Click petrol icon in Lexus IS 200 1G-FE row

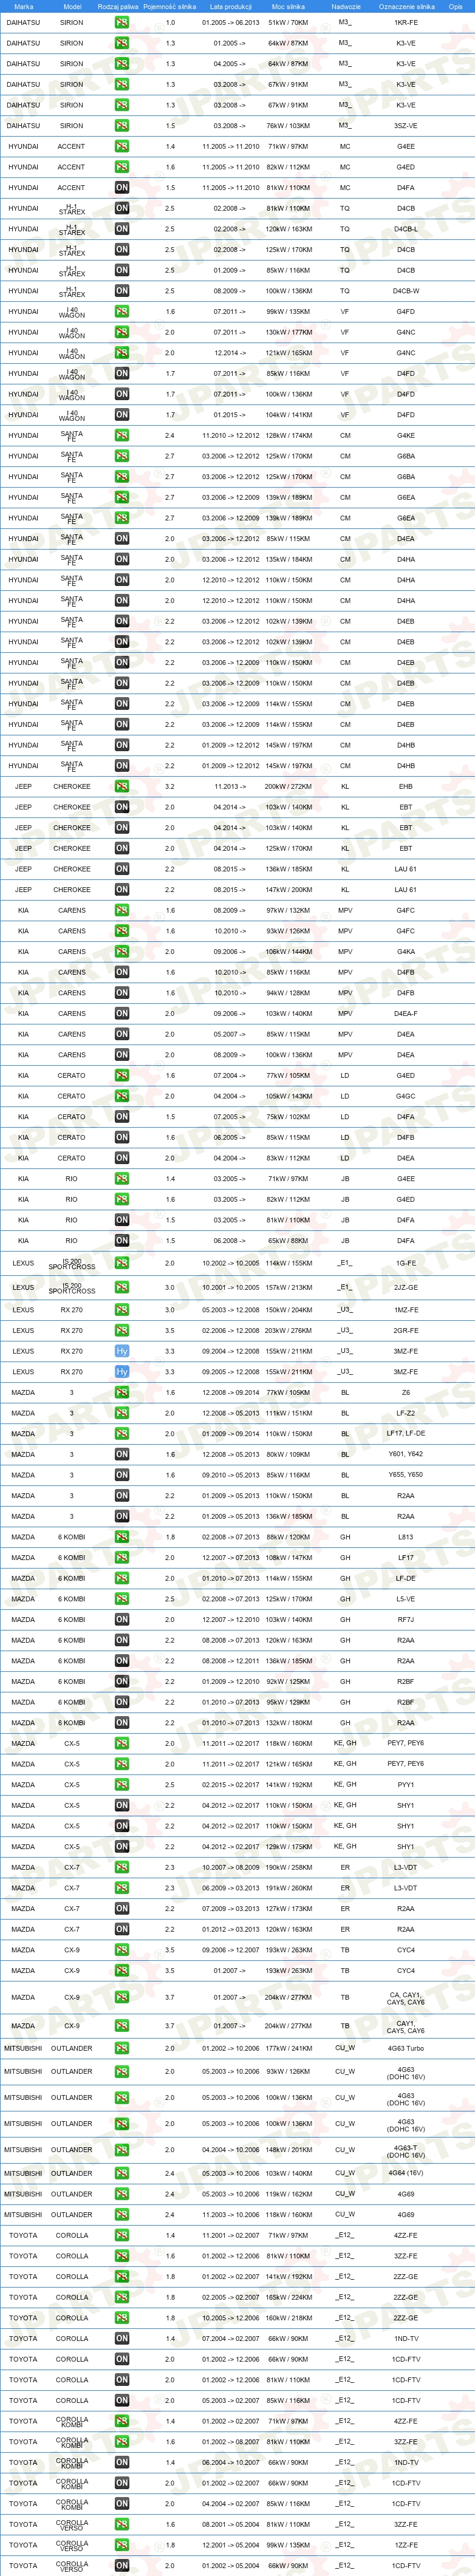click(121, 1263)
